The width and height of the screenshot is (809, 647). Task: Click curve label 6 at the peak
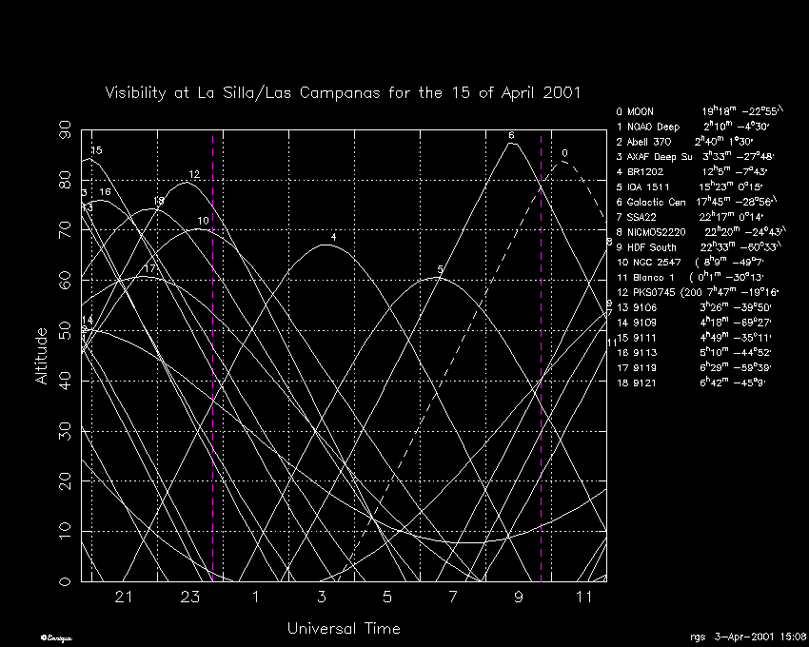511,135
